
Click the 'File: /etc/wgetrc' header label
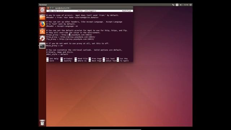87,11
